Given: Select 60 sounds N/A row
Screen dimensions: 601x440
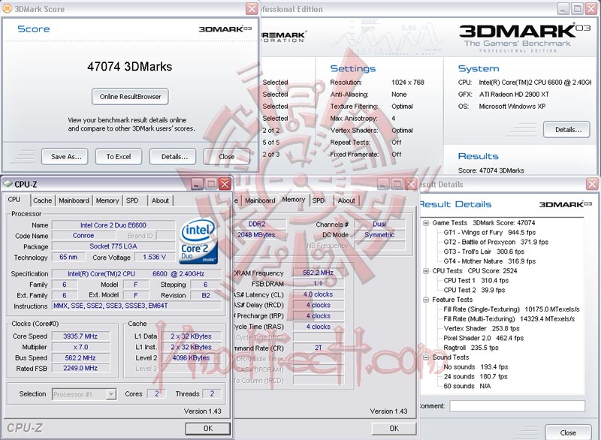Looking at the screenshot, I should pyautogui.click(x=467, y=386).
